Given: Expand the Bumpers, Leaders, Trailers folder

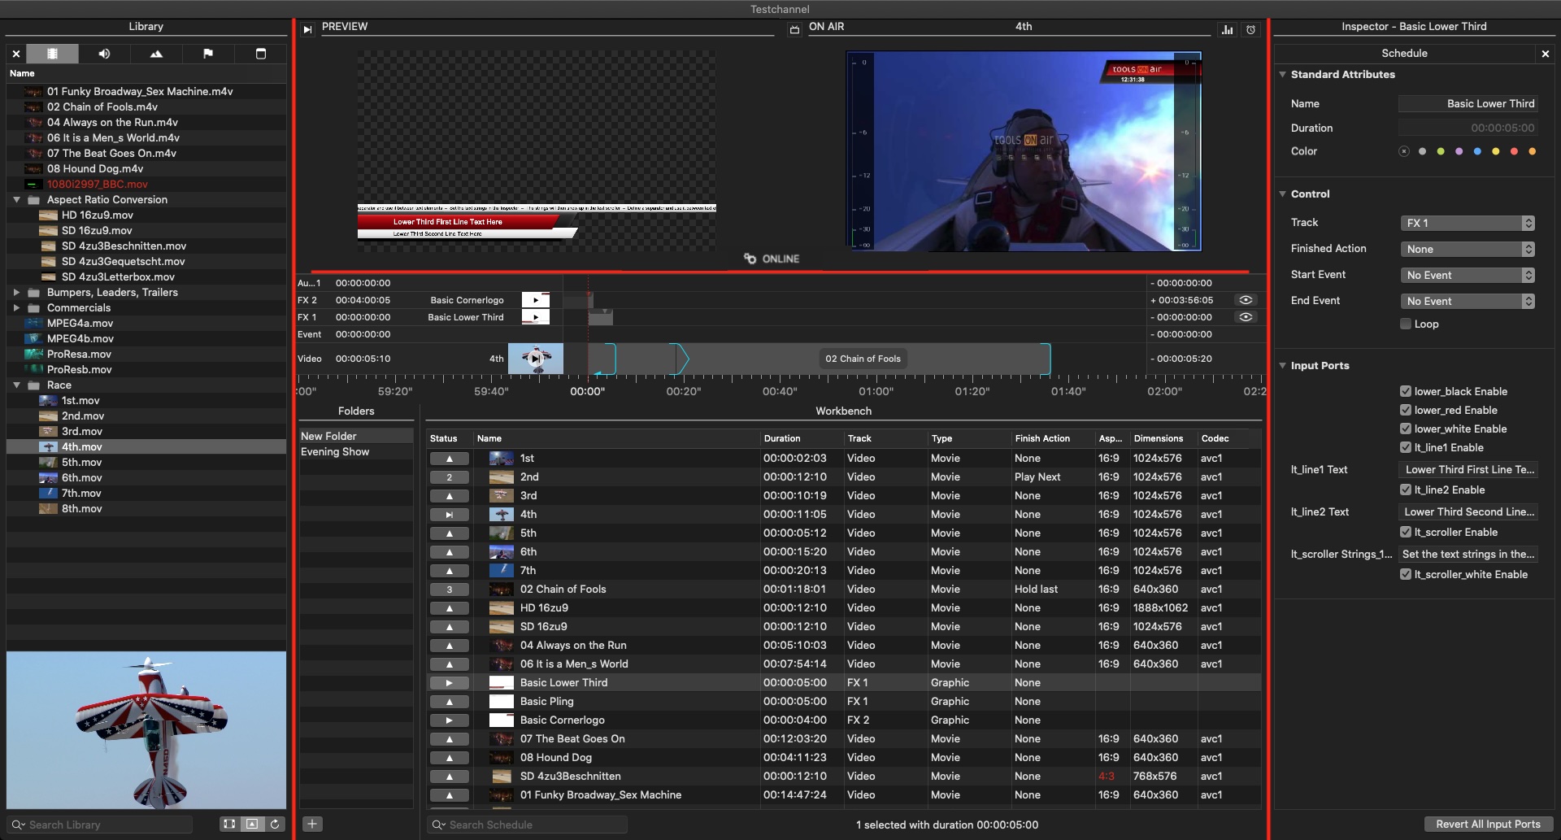Looking at the screenshot, I should click(x=16, y=292).
